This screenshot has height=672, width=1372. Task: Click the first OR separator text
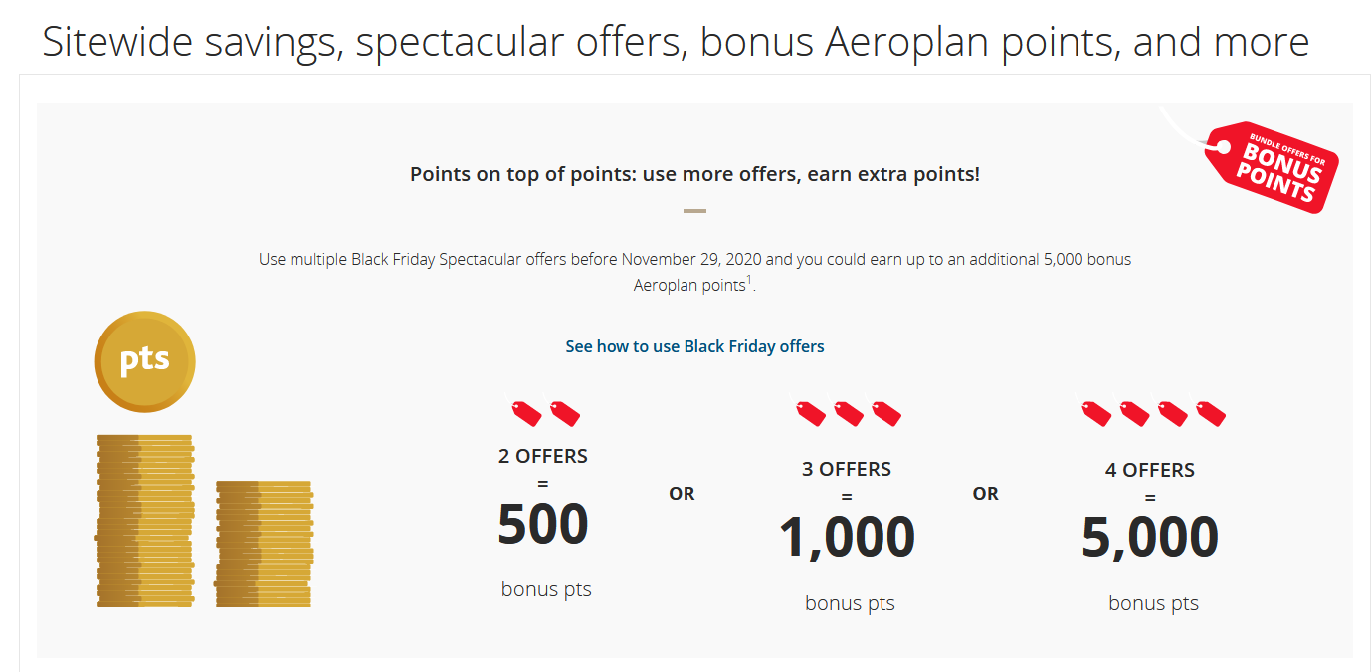point(682,494)
